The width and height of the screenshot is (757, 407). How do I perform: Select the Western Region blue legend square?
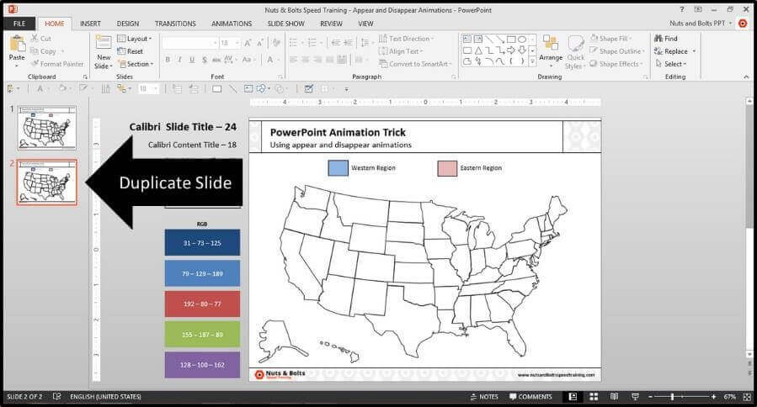[338, 168]
